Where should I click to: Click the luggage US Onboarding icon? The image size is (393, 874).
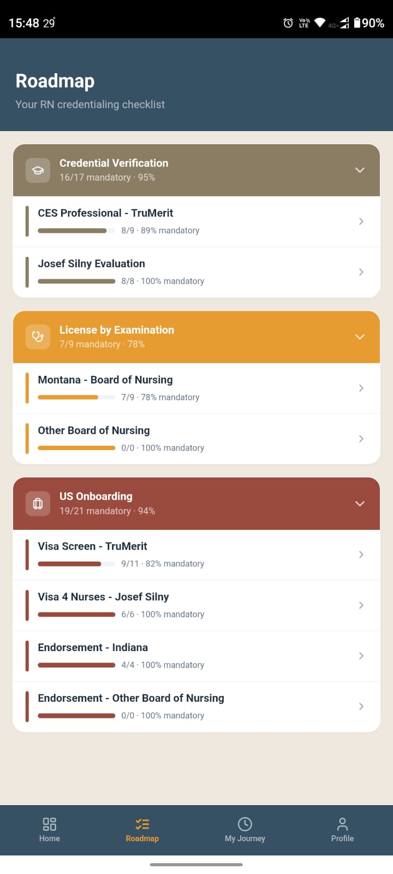click(x=38, y=504)
